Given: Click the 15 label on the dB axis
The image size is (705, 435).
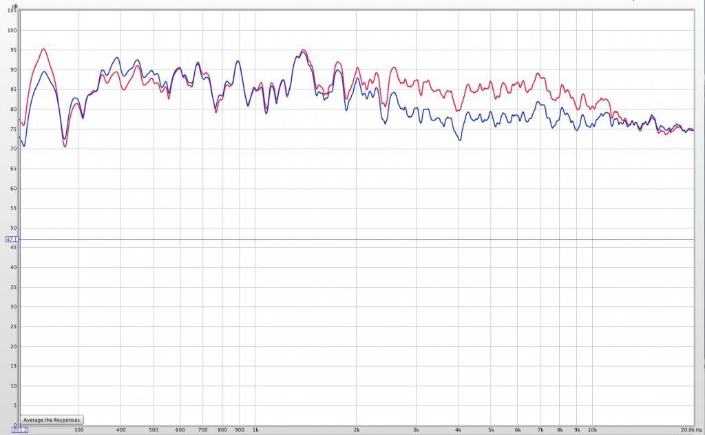Looking at the screenshot, I should [14, 366].
